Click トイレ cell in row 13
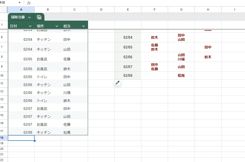 click(48, 100)
